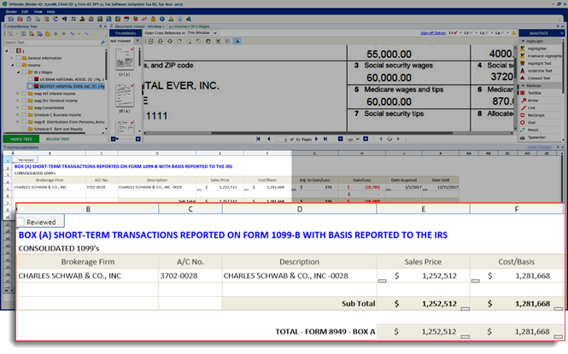Select the Highlighter annotation tool
The image size is (568, 354).
click(x=538, y=48)
